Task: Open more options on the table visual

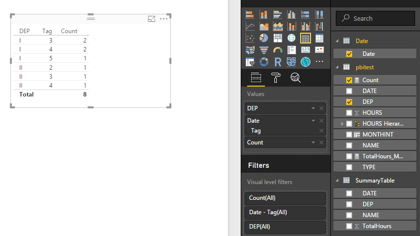Action: (163, 19)
